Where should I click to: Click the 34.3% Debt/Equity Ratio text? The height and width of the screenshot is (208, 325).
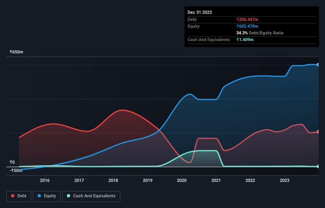pos(260,33)
